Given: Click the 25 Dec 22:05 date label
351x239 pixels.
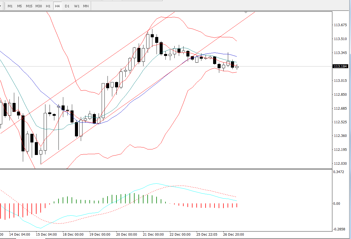Looking at the screenshot, I should click(x=207, y=235).
